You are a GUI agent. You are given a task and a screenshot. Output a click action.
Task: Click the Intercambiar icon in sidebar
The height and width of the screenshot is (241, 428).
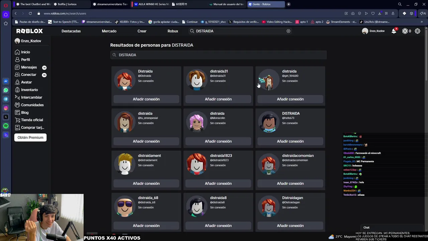(17, 97)
